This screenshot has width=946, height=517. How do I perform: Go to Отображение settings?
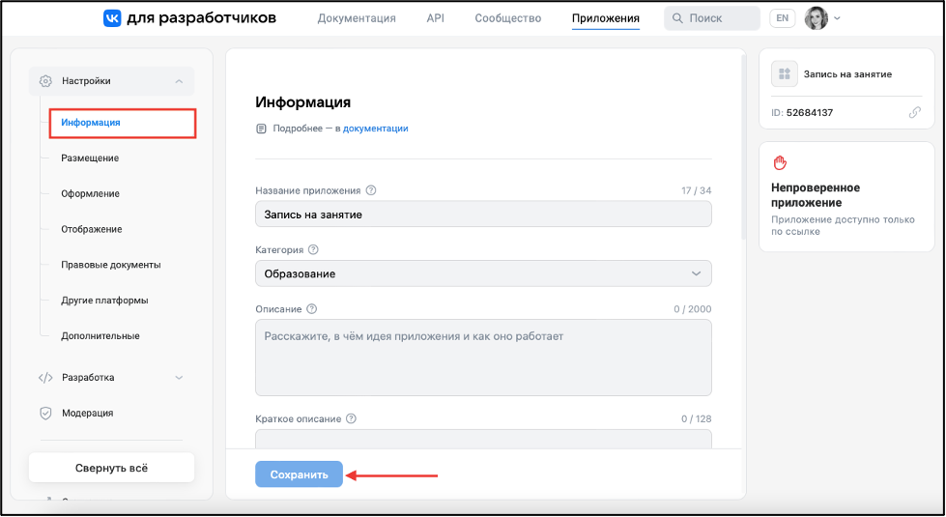click(x=91, y=229)
